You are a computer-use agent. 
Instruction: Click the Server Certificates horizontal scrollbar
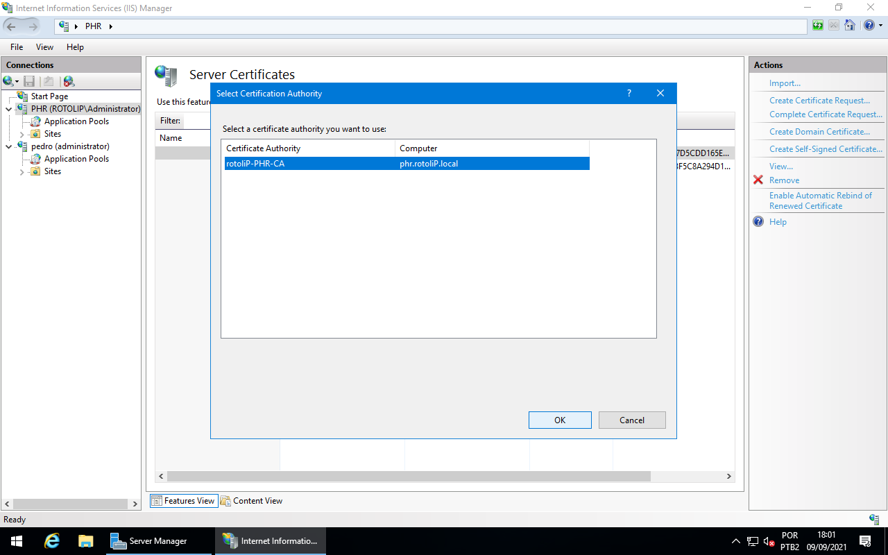click(409, 477)
